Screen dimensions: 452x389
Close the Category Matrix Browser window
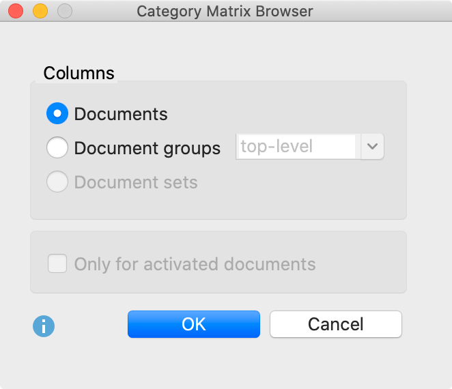(16, 11)
